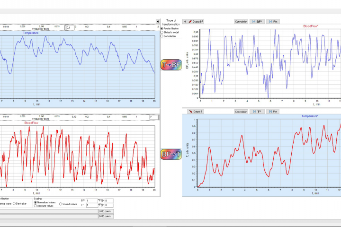Save T* data with the T* button
Image resolution: width=341 pixels, height=227 pixels.
click(x=257, y=112)
